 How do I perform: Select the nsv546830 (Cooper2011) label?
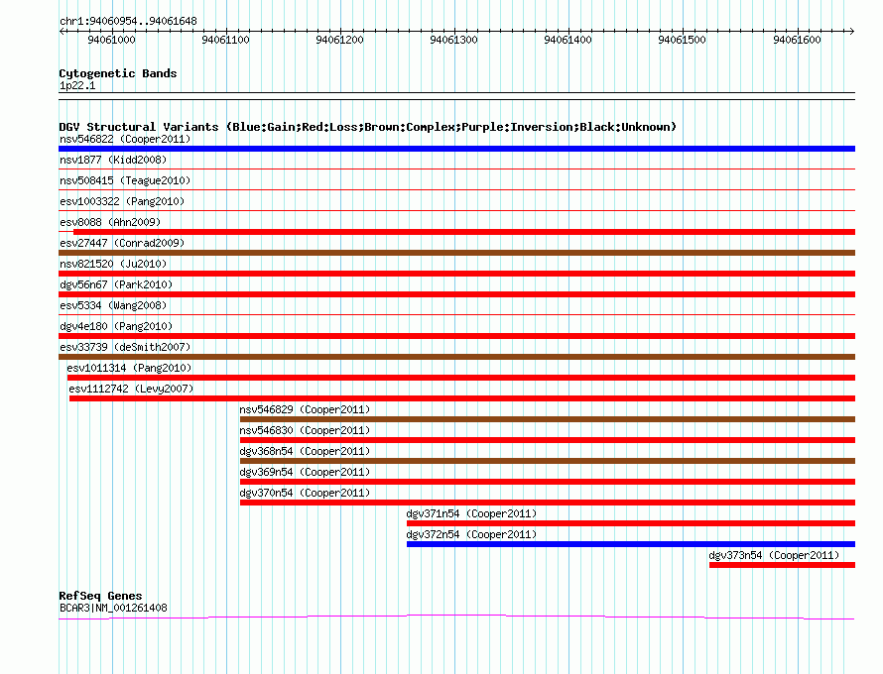[305, 430]
